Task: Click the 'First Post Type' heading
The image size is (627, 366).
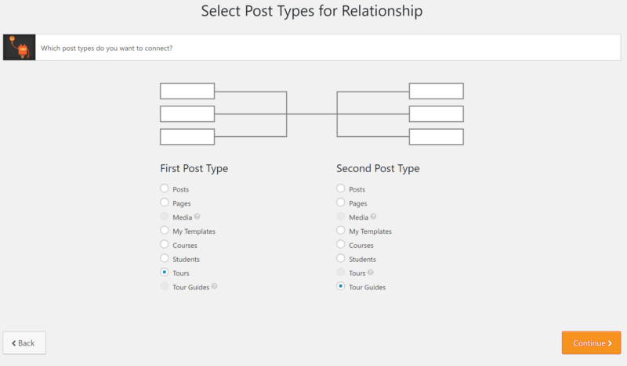Action: point(194,168)
